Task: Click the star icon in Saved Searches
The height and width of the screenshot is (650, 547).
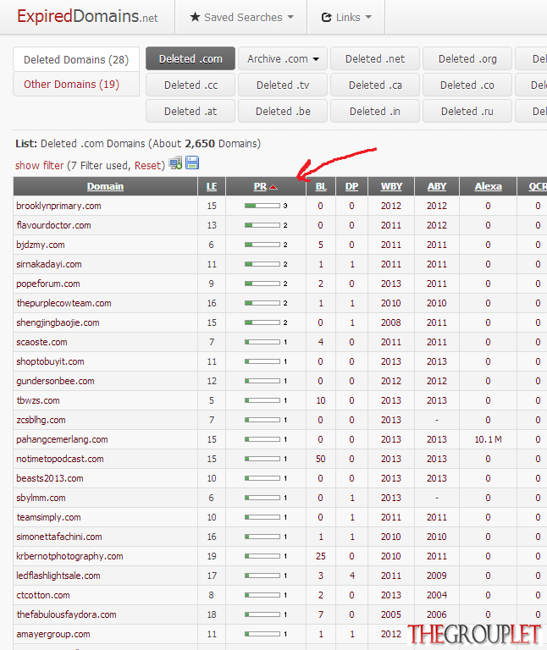Action: click(x=195, y=17)
